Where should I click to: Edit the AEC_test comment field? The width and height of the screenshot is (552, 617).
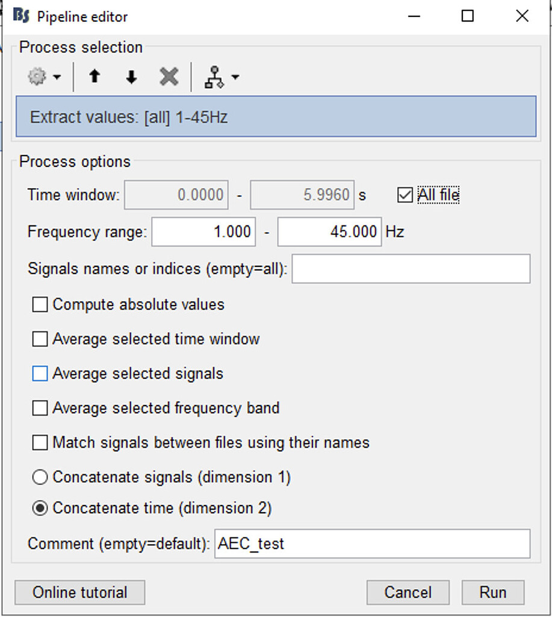pos(371,543)
